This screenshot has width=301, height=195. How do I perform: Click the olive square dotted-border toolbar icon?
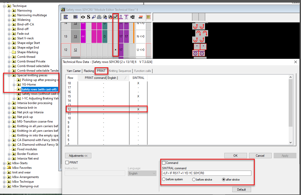148,17
